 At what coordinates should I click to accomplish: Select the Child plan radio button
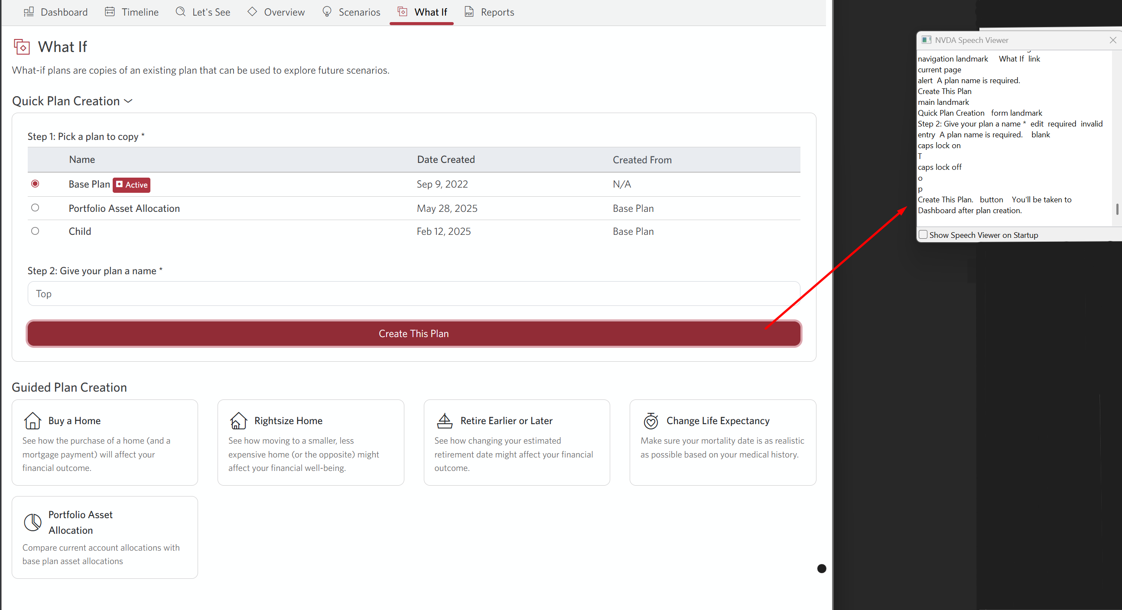[x=35, y=231]
